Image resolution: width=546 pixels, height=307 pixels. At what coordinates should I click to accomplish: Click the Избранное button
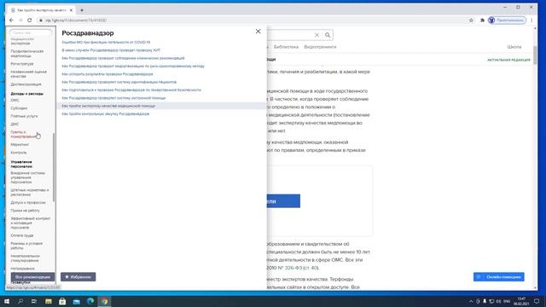coord(78,276)
